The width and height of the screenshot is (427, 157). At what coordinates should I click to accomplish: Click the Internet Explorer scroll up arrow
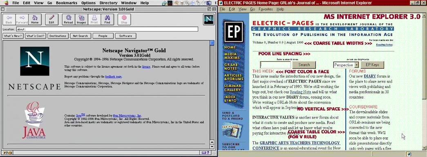point(425,15)
